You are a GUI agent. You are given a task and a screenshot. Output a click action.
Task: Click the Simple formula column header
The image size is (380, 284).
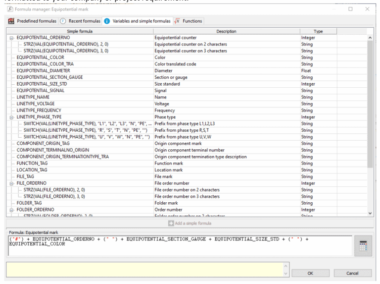pyautogui.click(x=80, y=31)
